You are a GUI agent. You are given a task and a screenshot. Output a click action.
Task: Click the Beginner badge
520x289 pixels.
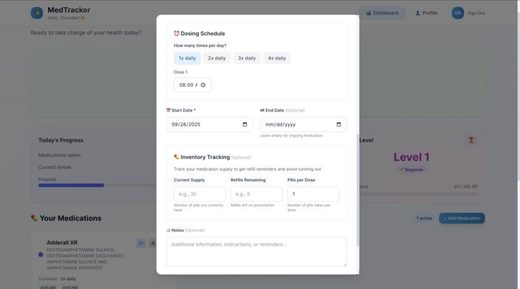tap(411, 170)
